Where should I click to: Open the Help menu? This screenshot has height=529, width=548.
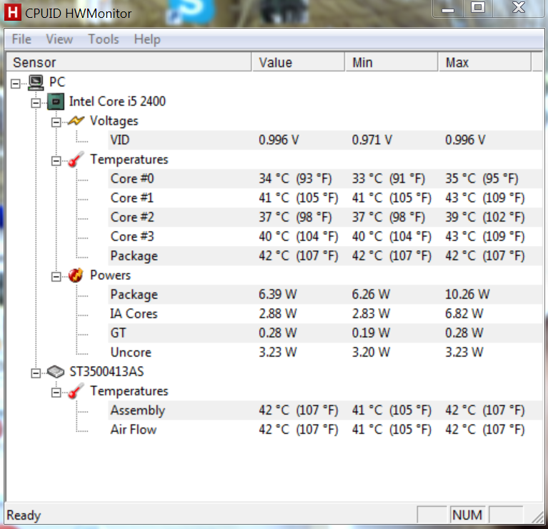147,39
